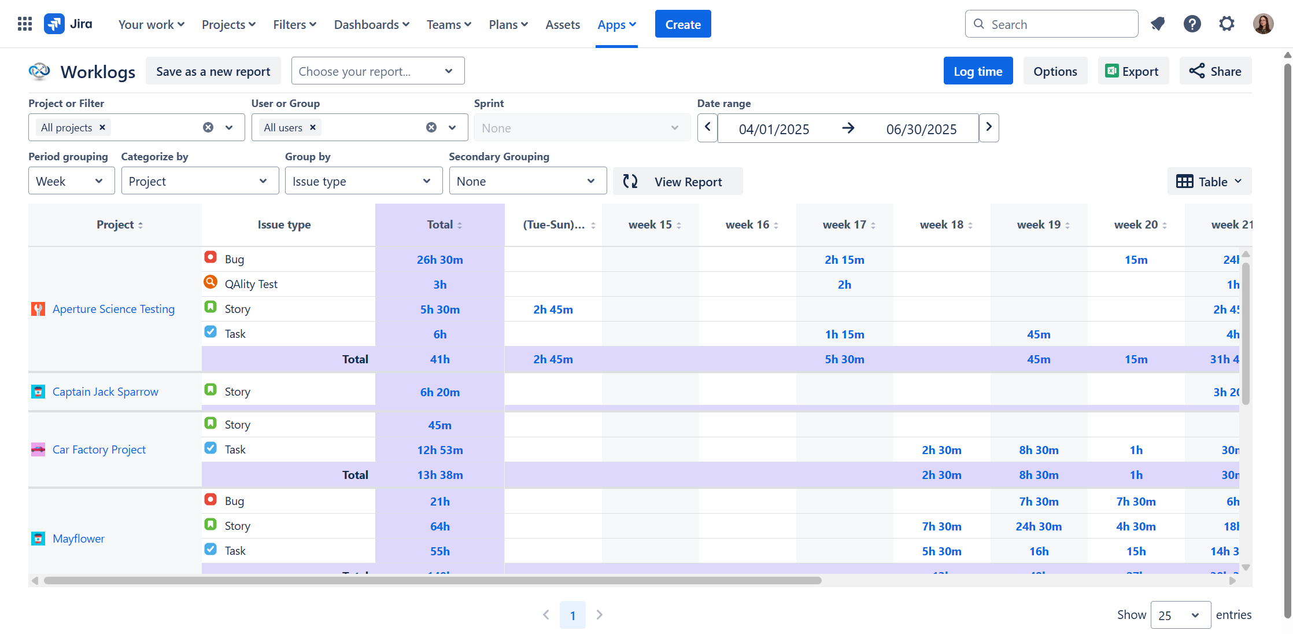Open the Your work menu
The height and width of the screenshot is (634, 1293).
click(152, 24)
